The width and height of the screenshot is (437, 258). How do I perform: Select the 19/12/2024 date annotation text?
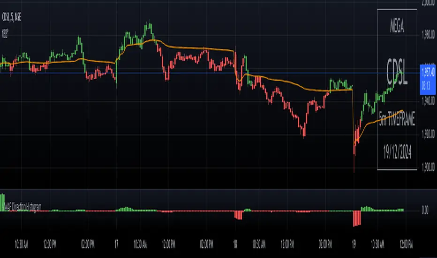pos(397,152)
